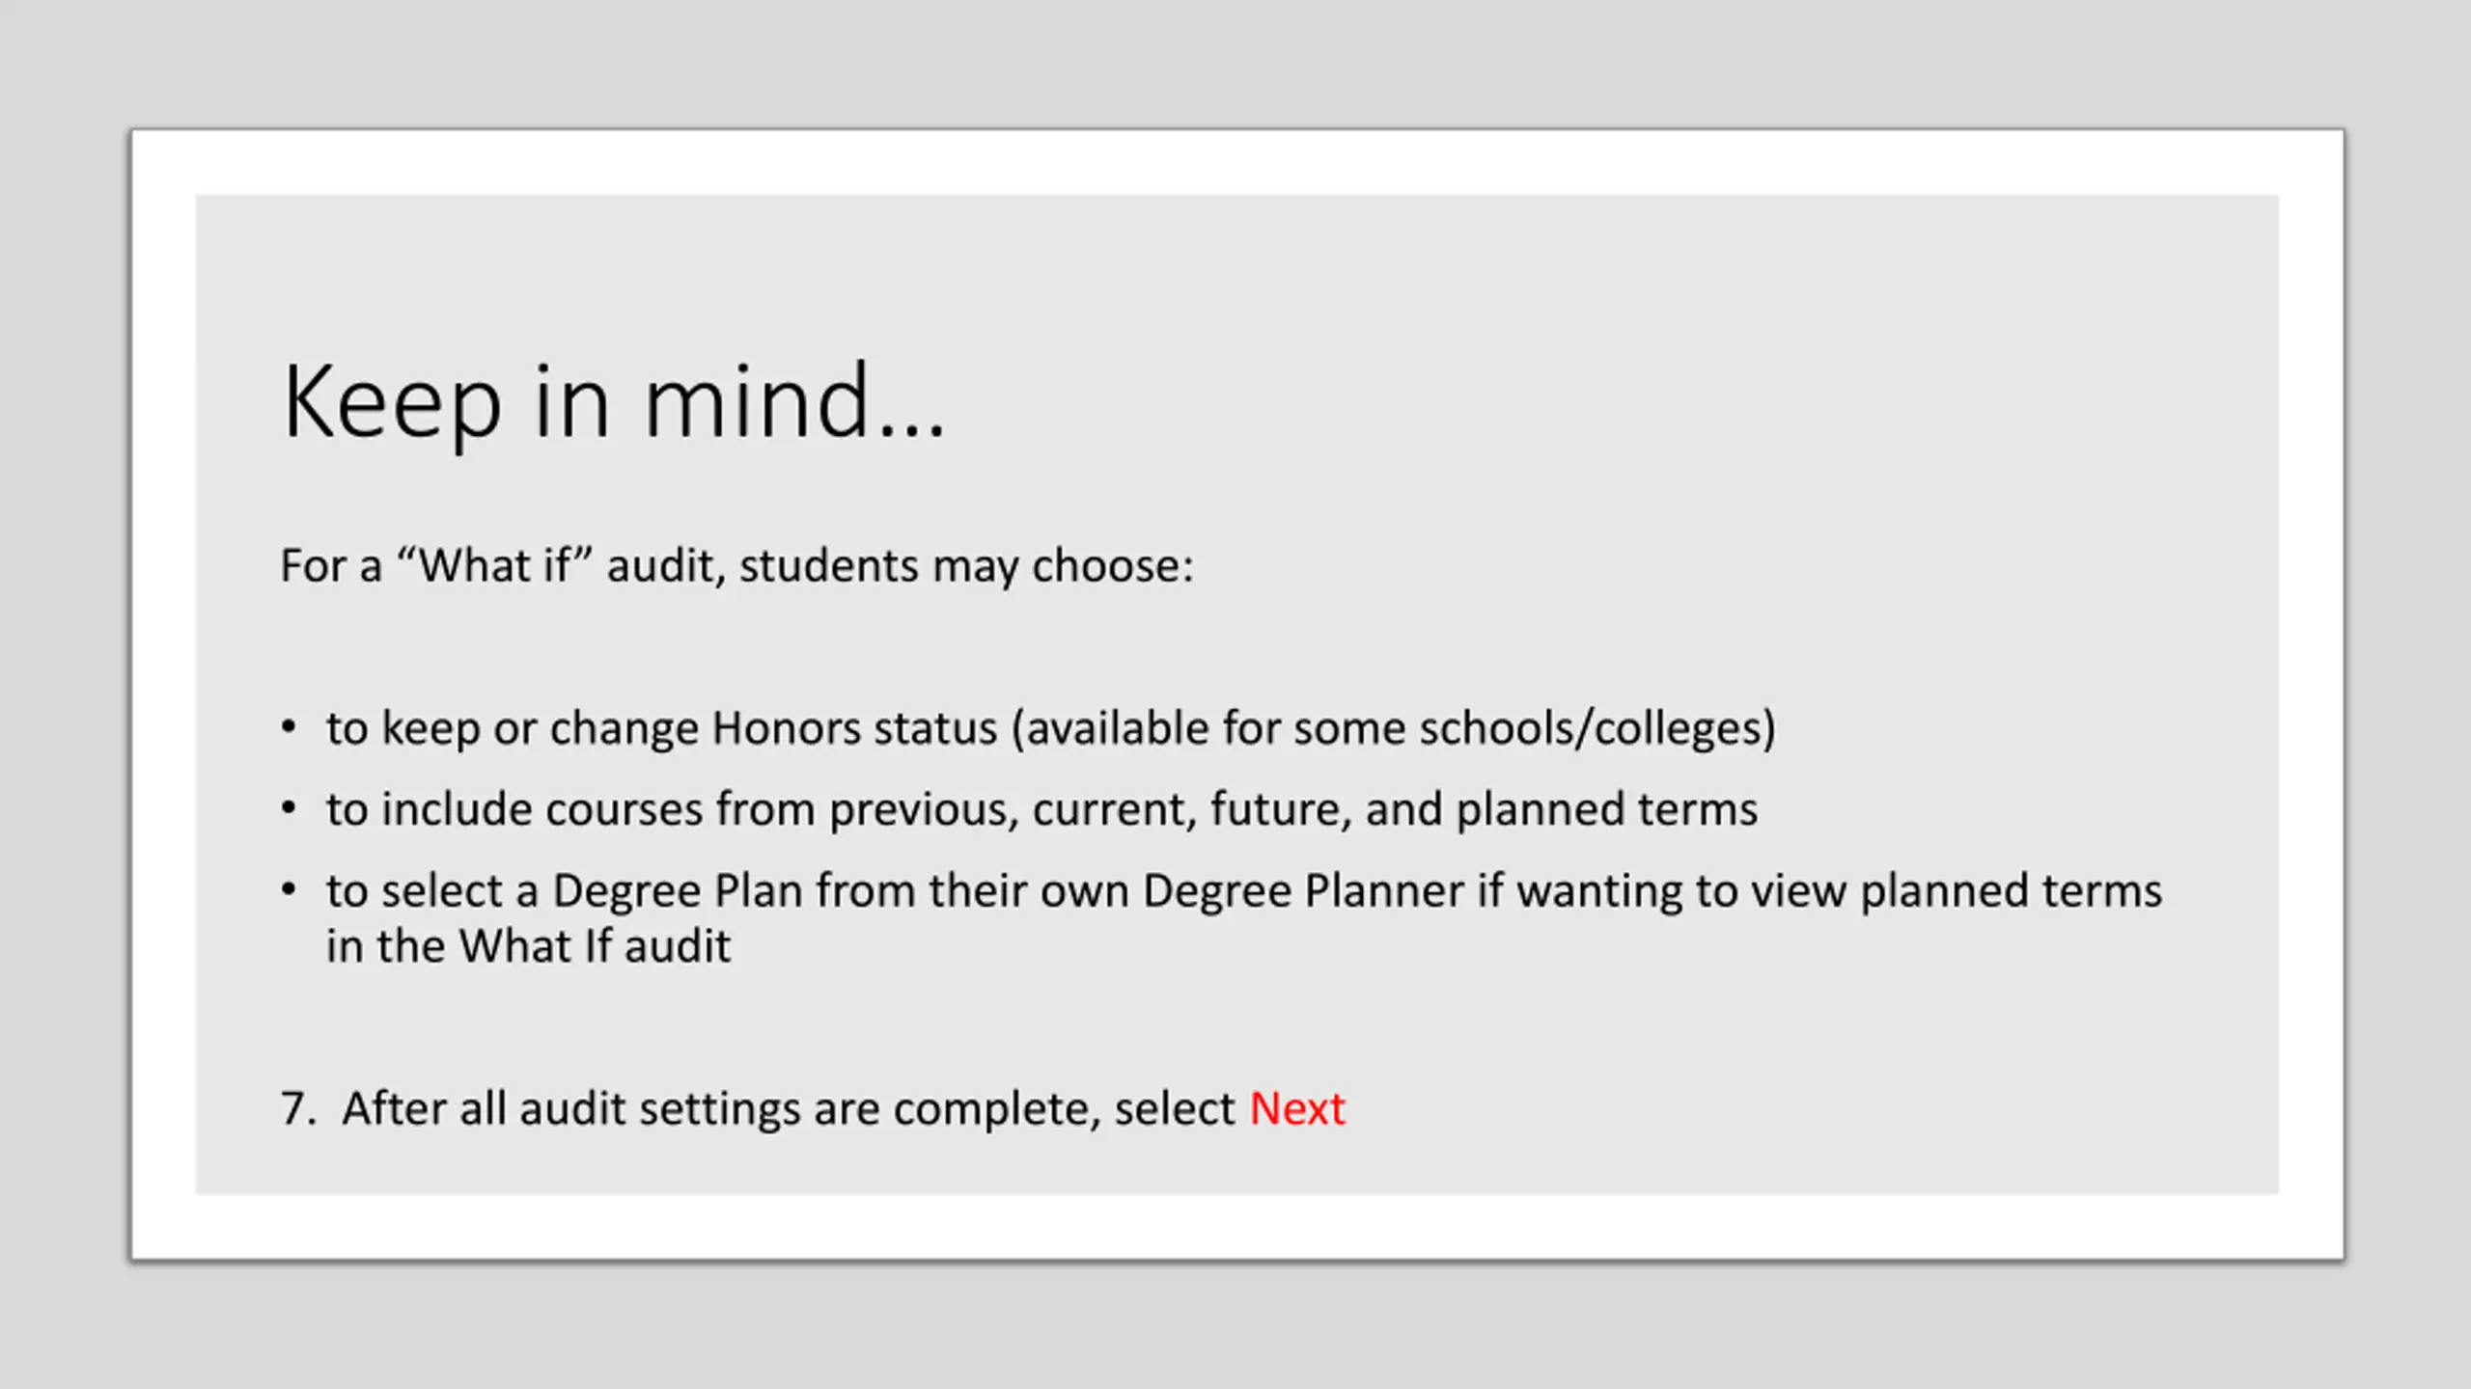Select the line "students may choose:"

(966, 566)
